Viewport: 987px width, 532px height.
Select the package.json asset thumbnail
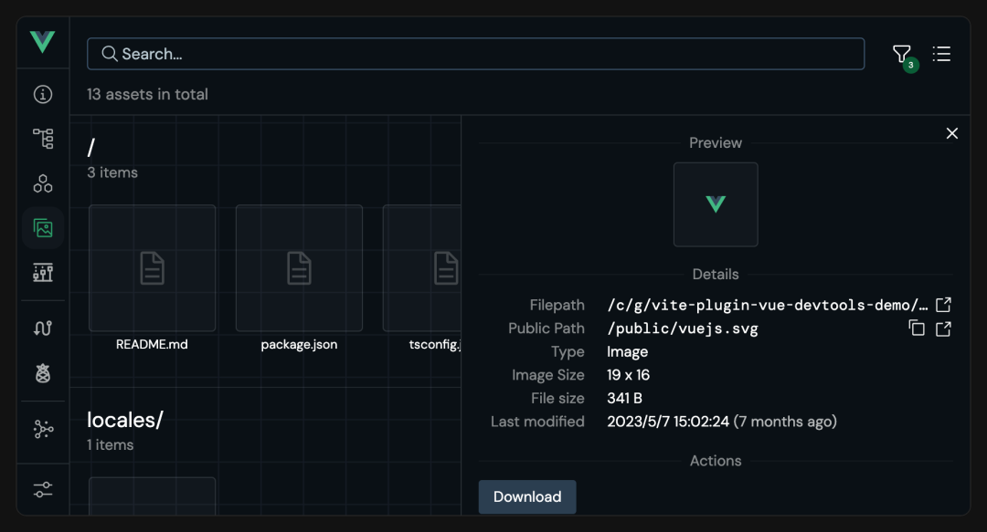[299, 268]
